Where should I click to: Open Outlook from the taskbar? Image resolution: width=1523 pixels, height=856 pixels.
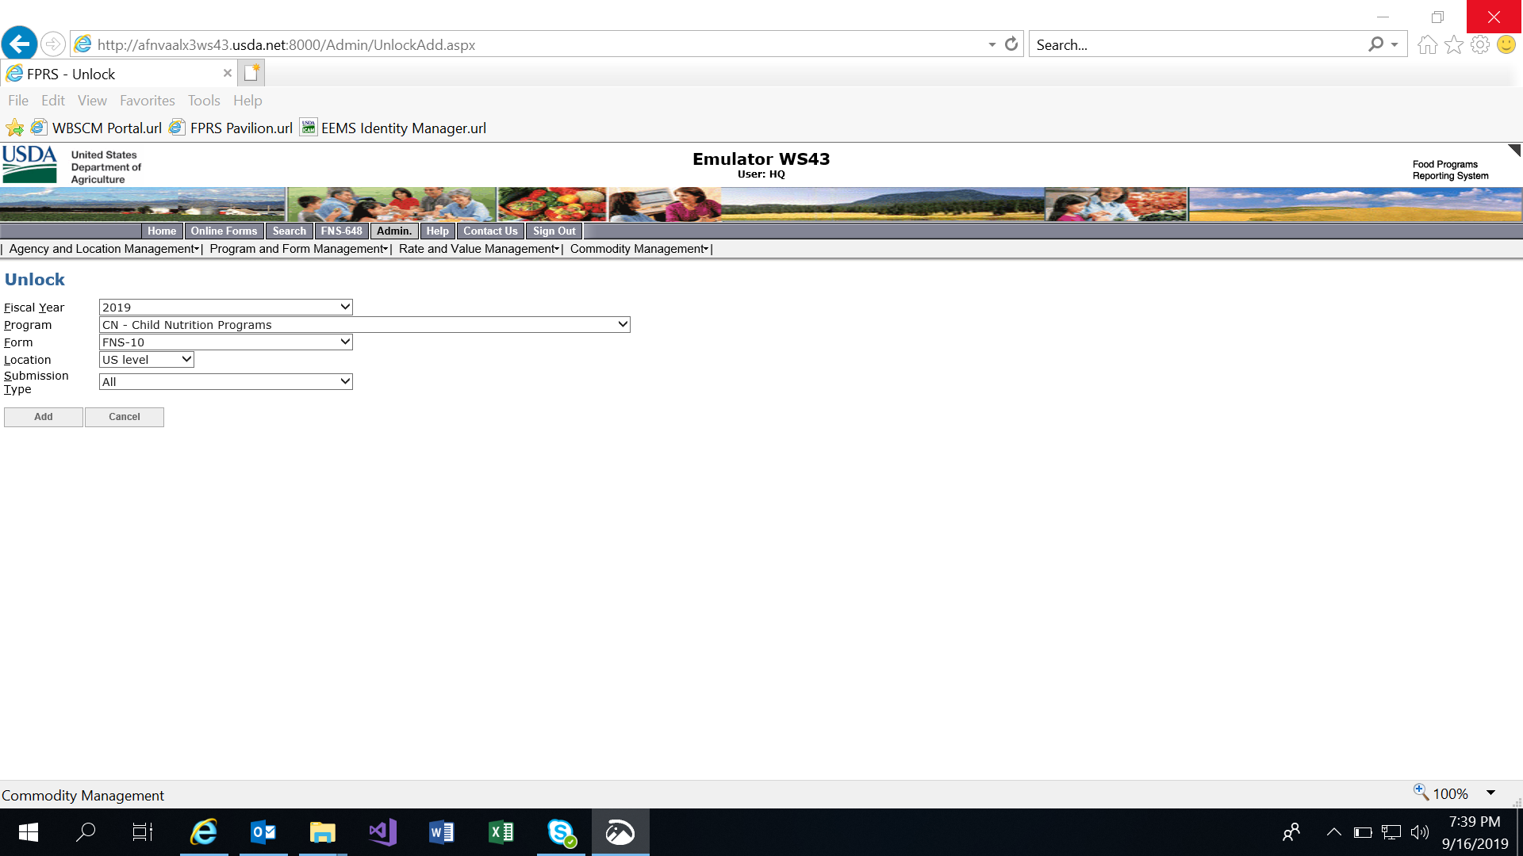click(x=263, y=832)
